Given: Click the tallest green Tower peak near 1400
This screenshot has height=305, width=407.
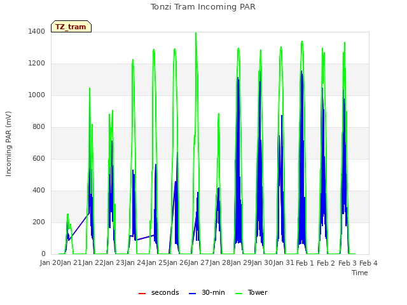Looking at the screenshot, I should pos(196,34).
